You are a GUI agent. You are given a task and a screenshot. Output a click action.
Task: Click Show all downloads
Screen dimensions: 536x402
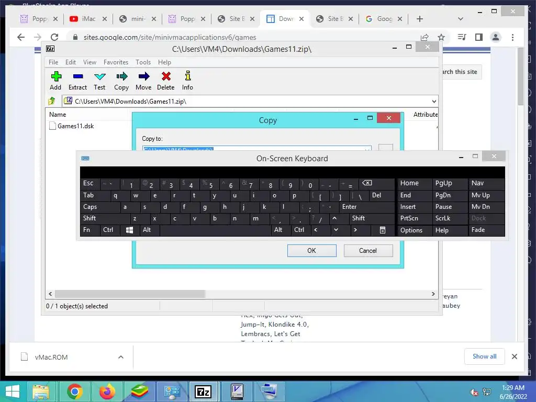[484, 356]
